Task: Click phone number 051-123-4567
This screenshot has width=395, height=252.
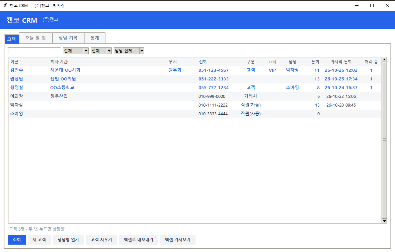Action: 214,70
